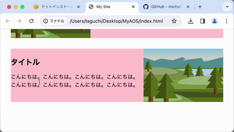Go back to the previous page
The width and height of the screenshot is (234, 132).
pyautogui.click(x=7, y=21)
